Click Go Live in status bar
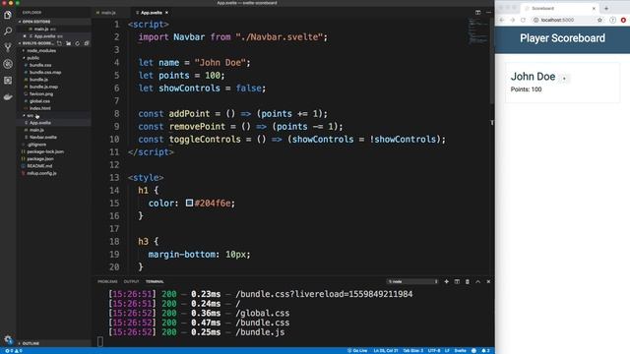Viewport: 630px width, 354px height. click(357, 351)
